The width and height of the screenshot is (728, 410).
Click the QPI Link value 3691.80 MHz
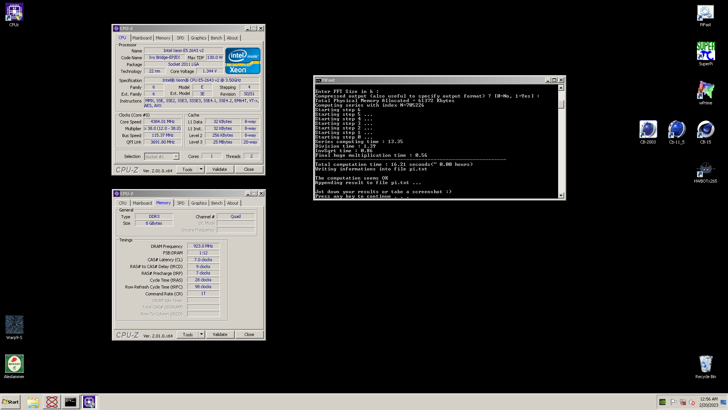(x=163, y=142)
